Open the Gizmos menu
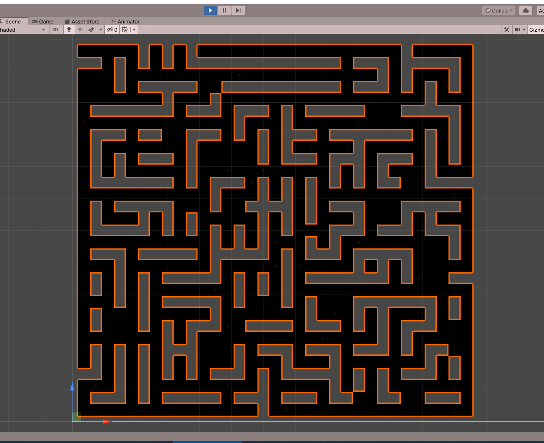Screen dimensions: 544x443 click(536, 30)
